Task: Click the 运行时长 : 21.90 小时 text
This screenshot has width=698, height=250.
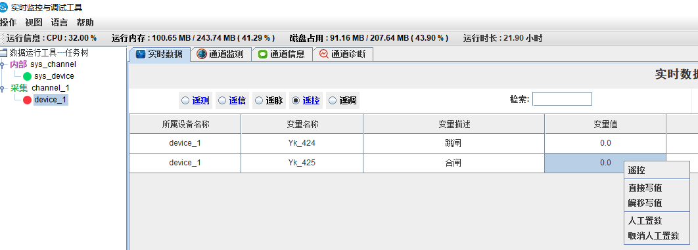Action: [503, 38]
